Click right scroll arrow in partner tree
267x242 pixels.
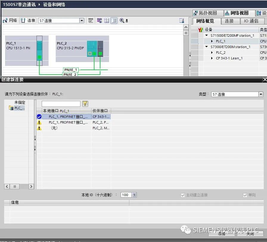click(x=31, y=186)
